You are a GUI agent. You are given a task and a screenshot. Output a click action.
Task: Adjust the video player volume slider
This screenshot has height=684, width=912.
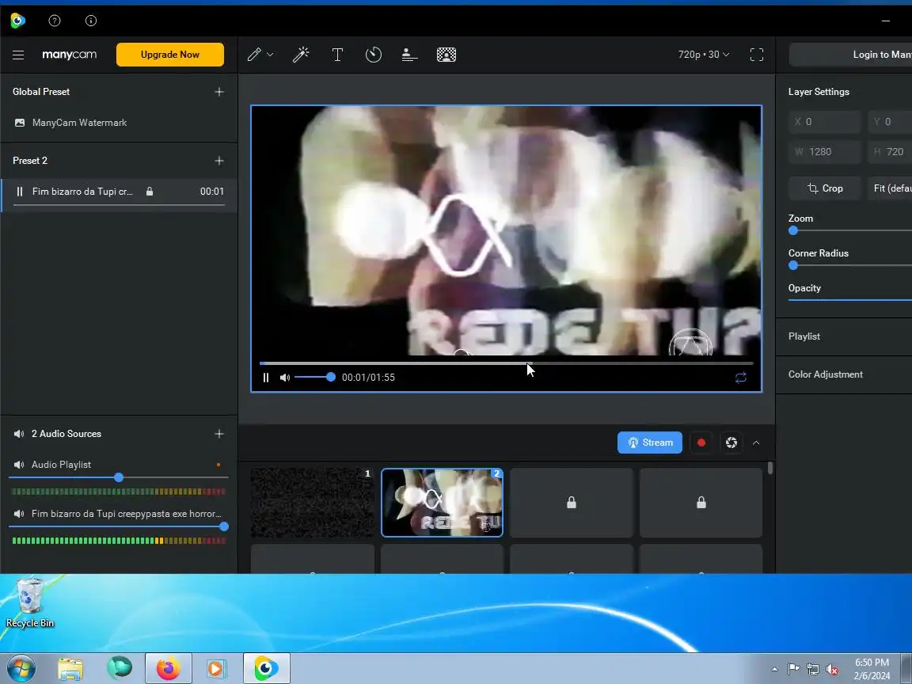click(x=314, y=378)
